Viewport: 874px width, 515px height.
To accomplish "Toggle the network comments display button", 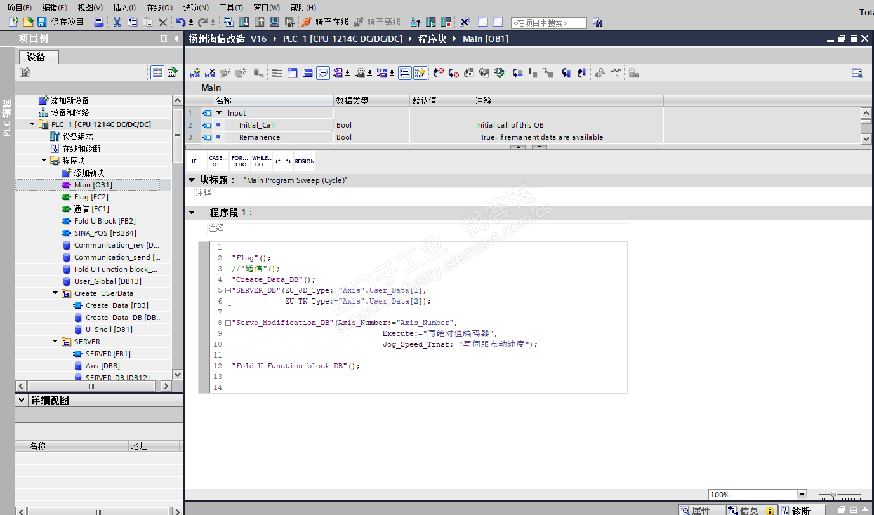I will pyautogui.click(x=404, y=73).
